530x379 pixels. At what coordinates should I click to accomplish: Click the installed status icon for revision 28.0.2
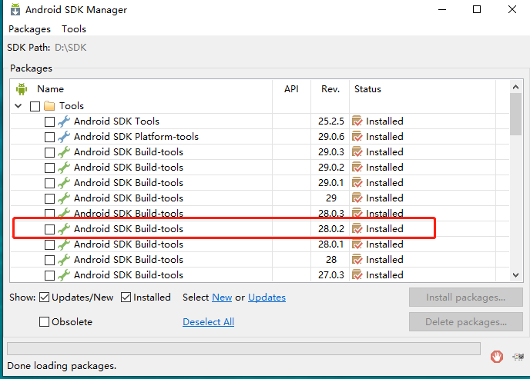(x=357, y=229)
